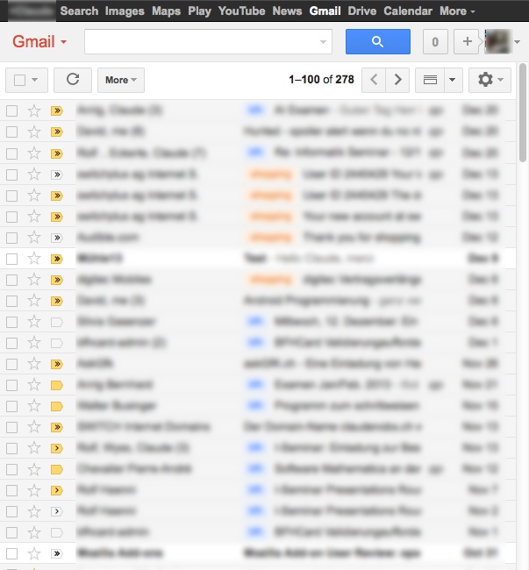Star the eighth email, the unread highlighted row
Viewport: 529px width, 570px height.
pyautogui.click(x=34, y=259)
